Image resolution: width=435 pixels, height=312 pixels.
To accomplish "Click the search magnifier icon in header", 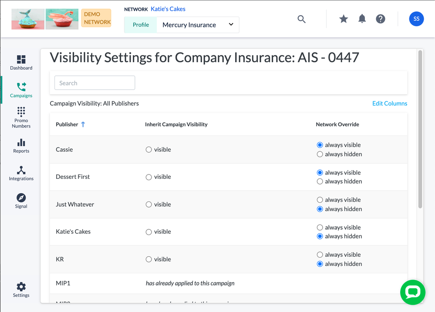I will (x=301, y=19).
